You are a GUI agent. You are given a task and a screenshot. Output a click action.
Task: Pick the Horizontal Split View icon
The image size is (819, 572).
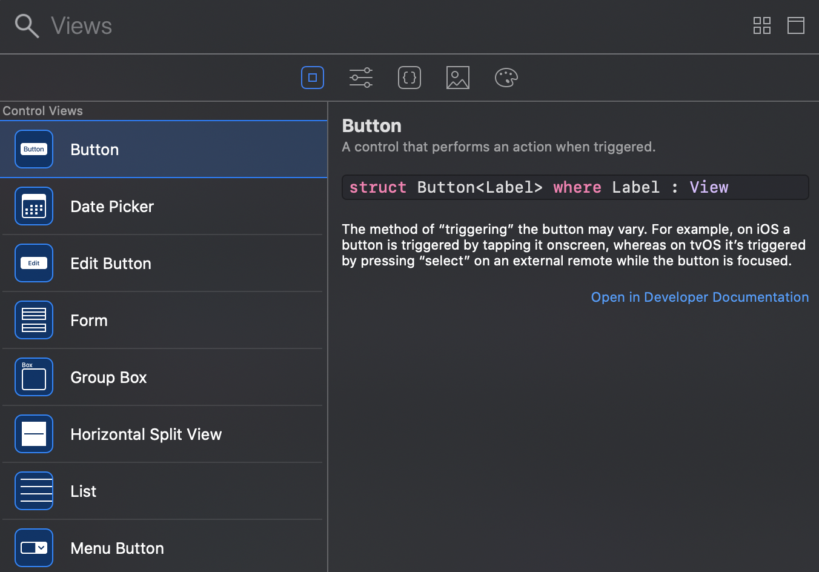click(34, 434)
